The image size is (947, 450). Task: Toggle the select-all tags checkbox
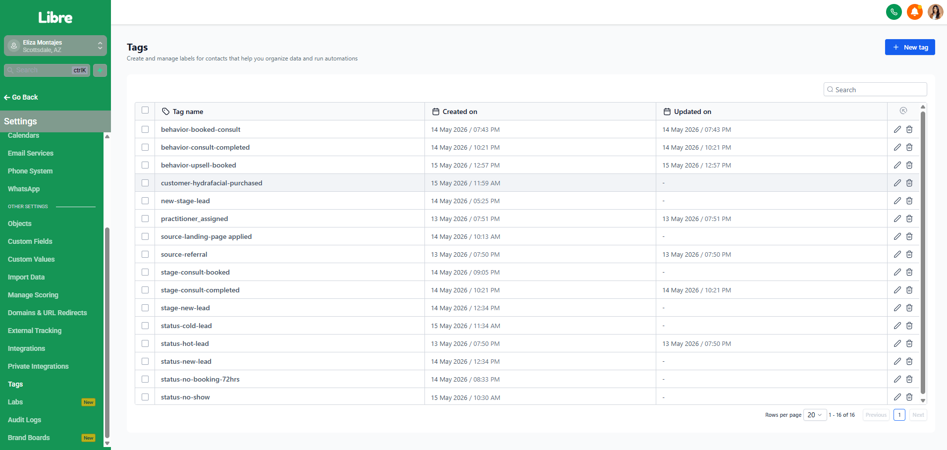(145, 110)
